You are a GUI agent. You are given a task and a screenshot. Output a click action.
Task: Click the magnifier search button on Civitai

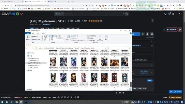click(127, 14)
